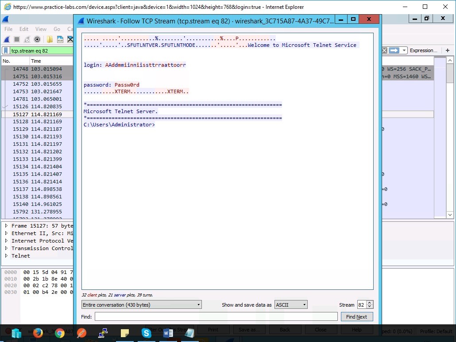Click the Wireshark fin icon in main title bar
The width and height of the screenshot is (456, 342).
[5, 19]
